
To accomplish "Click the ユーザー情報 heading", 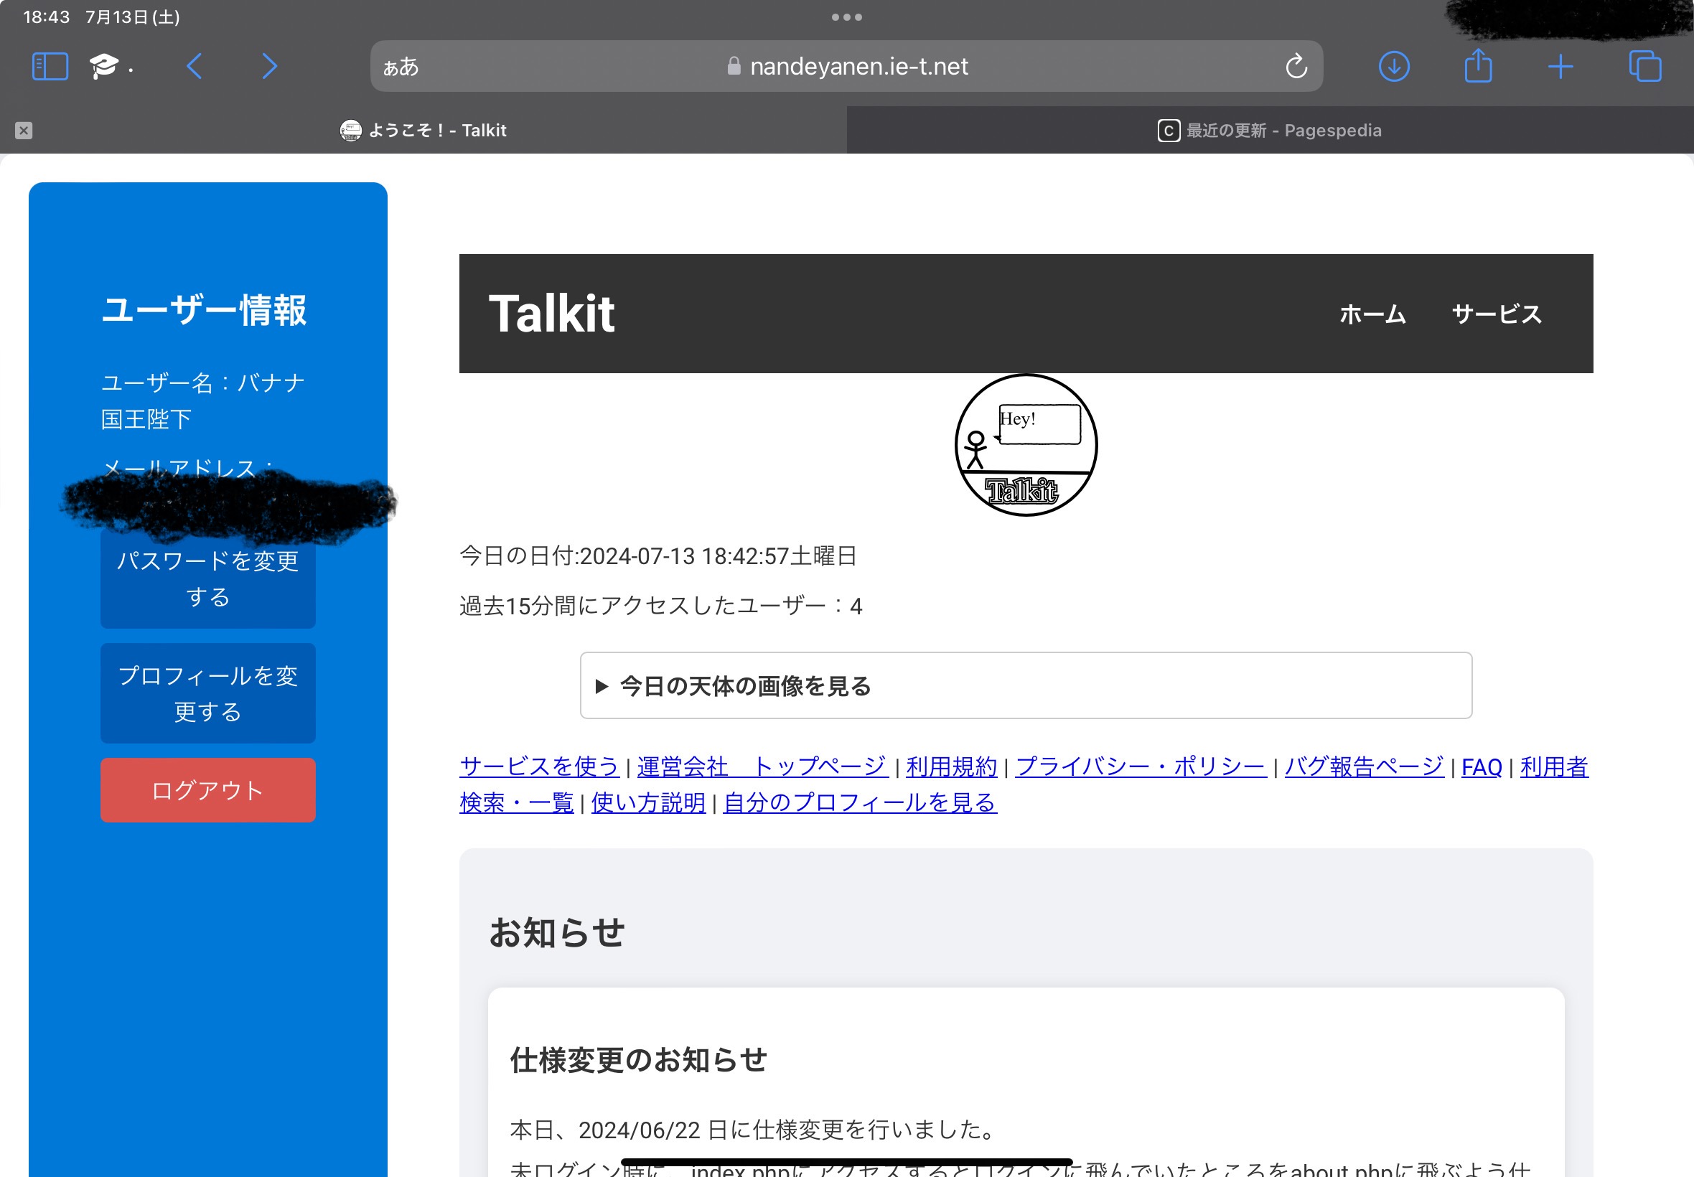I will pyautogui.click(x=204, y=310).
